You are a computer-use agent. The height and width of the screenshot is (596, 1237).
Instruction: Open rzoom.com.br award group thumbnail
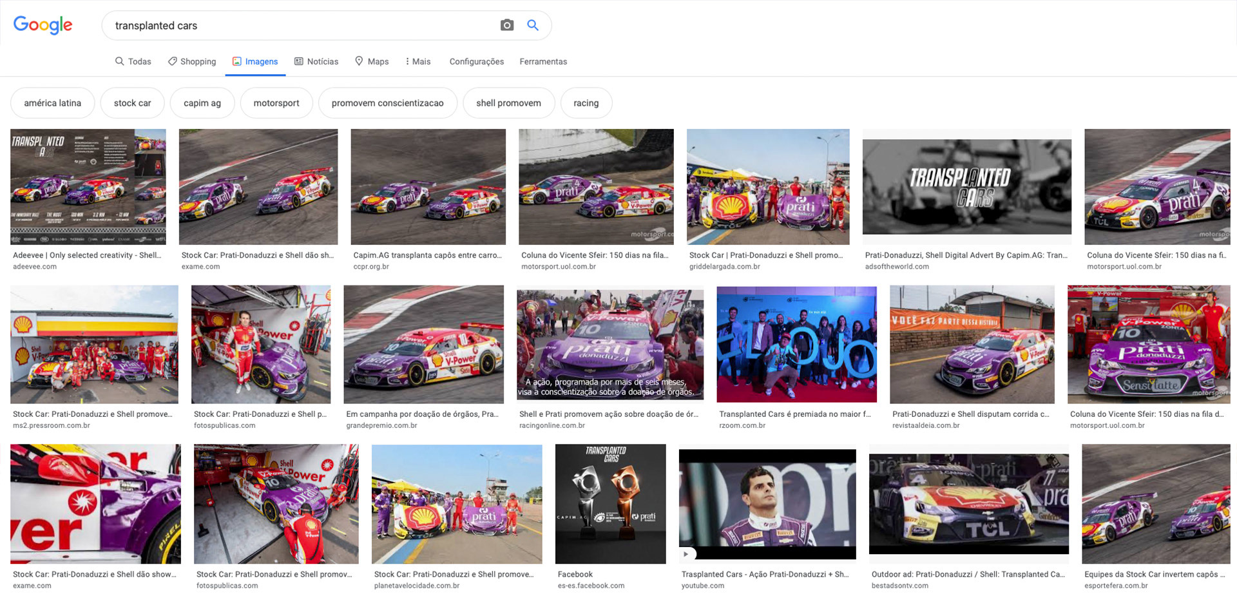[797, 345]
